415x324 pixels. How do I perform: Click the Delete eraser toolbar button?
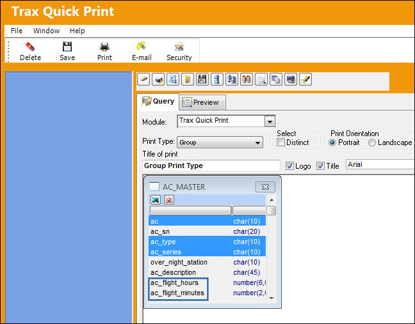click(30, 51)
